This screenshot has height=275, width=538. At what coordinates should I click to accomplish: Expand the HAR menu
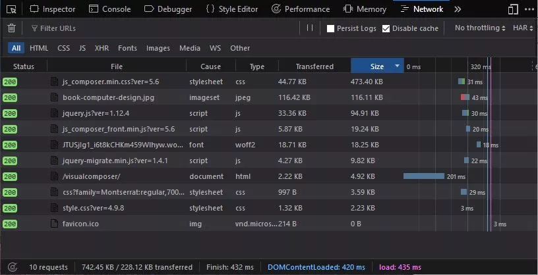tap(522, 28)
